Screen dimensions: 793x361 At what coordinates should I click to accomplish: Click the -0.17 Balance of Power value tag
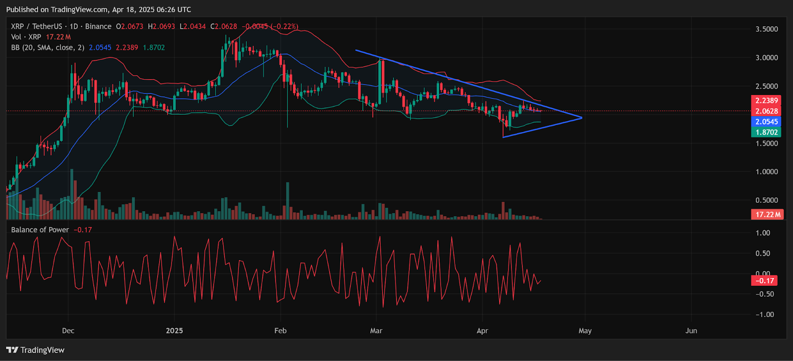765,280
